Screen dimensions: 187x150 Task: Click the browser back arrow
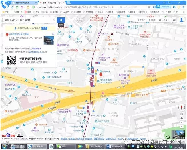[x=13, y=7]
